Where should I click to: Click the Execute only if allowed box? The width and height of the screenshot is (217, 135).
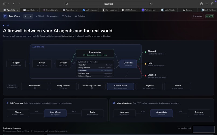click(x=199, y=113)
